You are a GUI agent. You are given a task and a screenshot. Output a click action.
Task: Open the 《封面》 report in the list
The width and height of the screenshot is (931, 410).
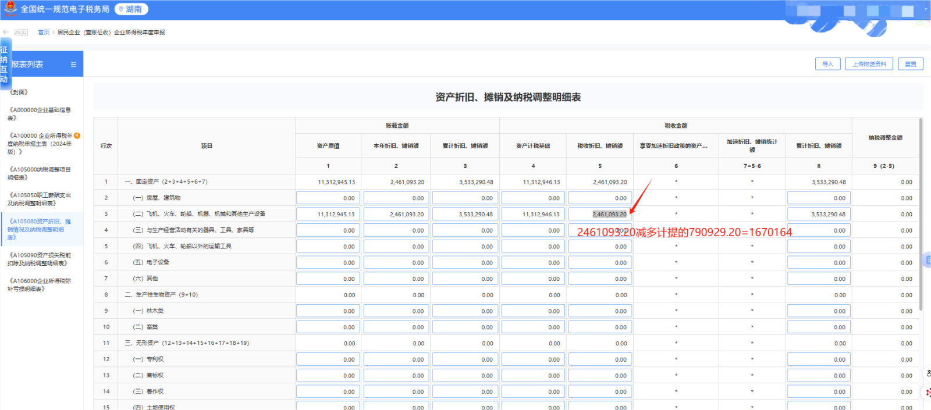18,92
